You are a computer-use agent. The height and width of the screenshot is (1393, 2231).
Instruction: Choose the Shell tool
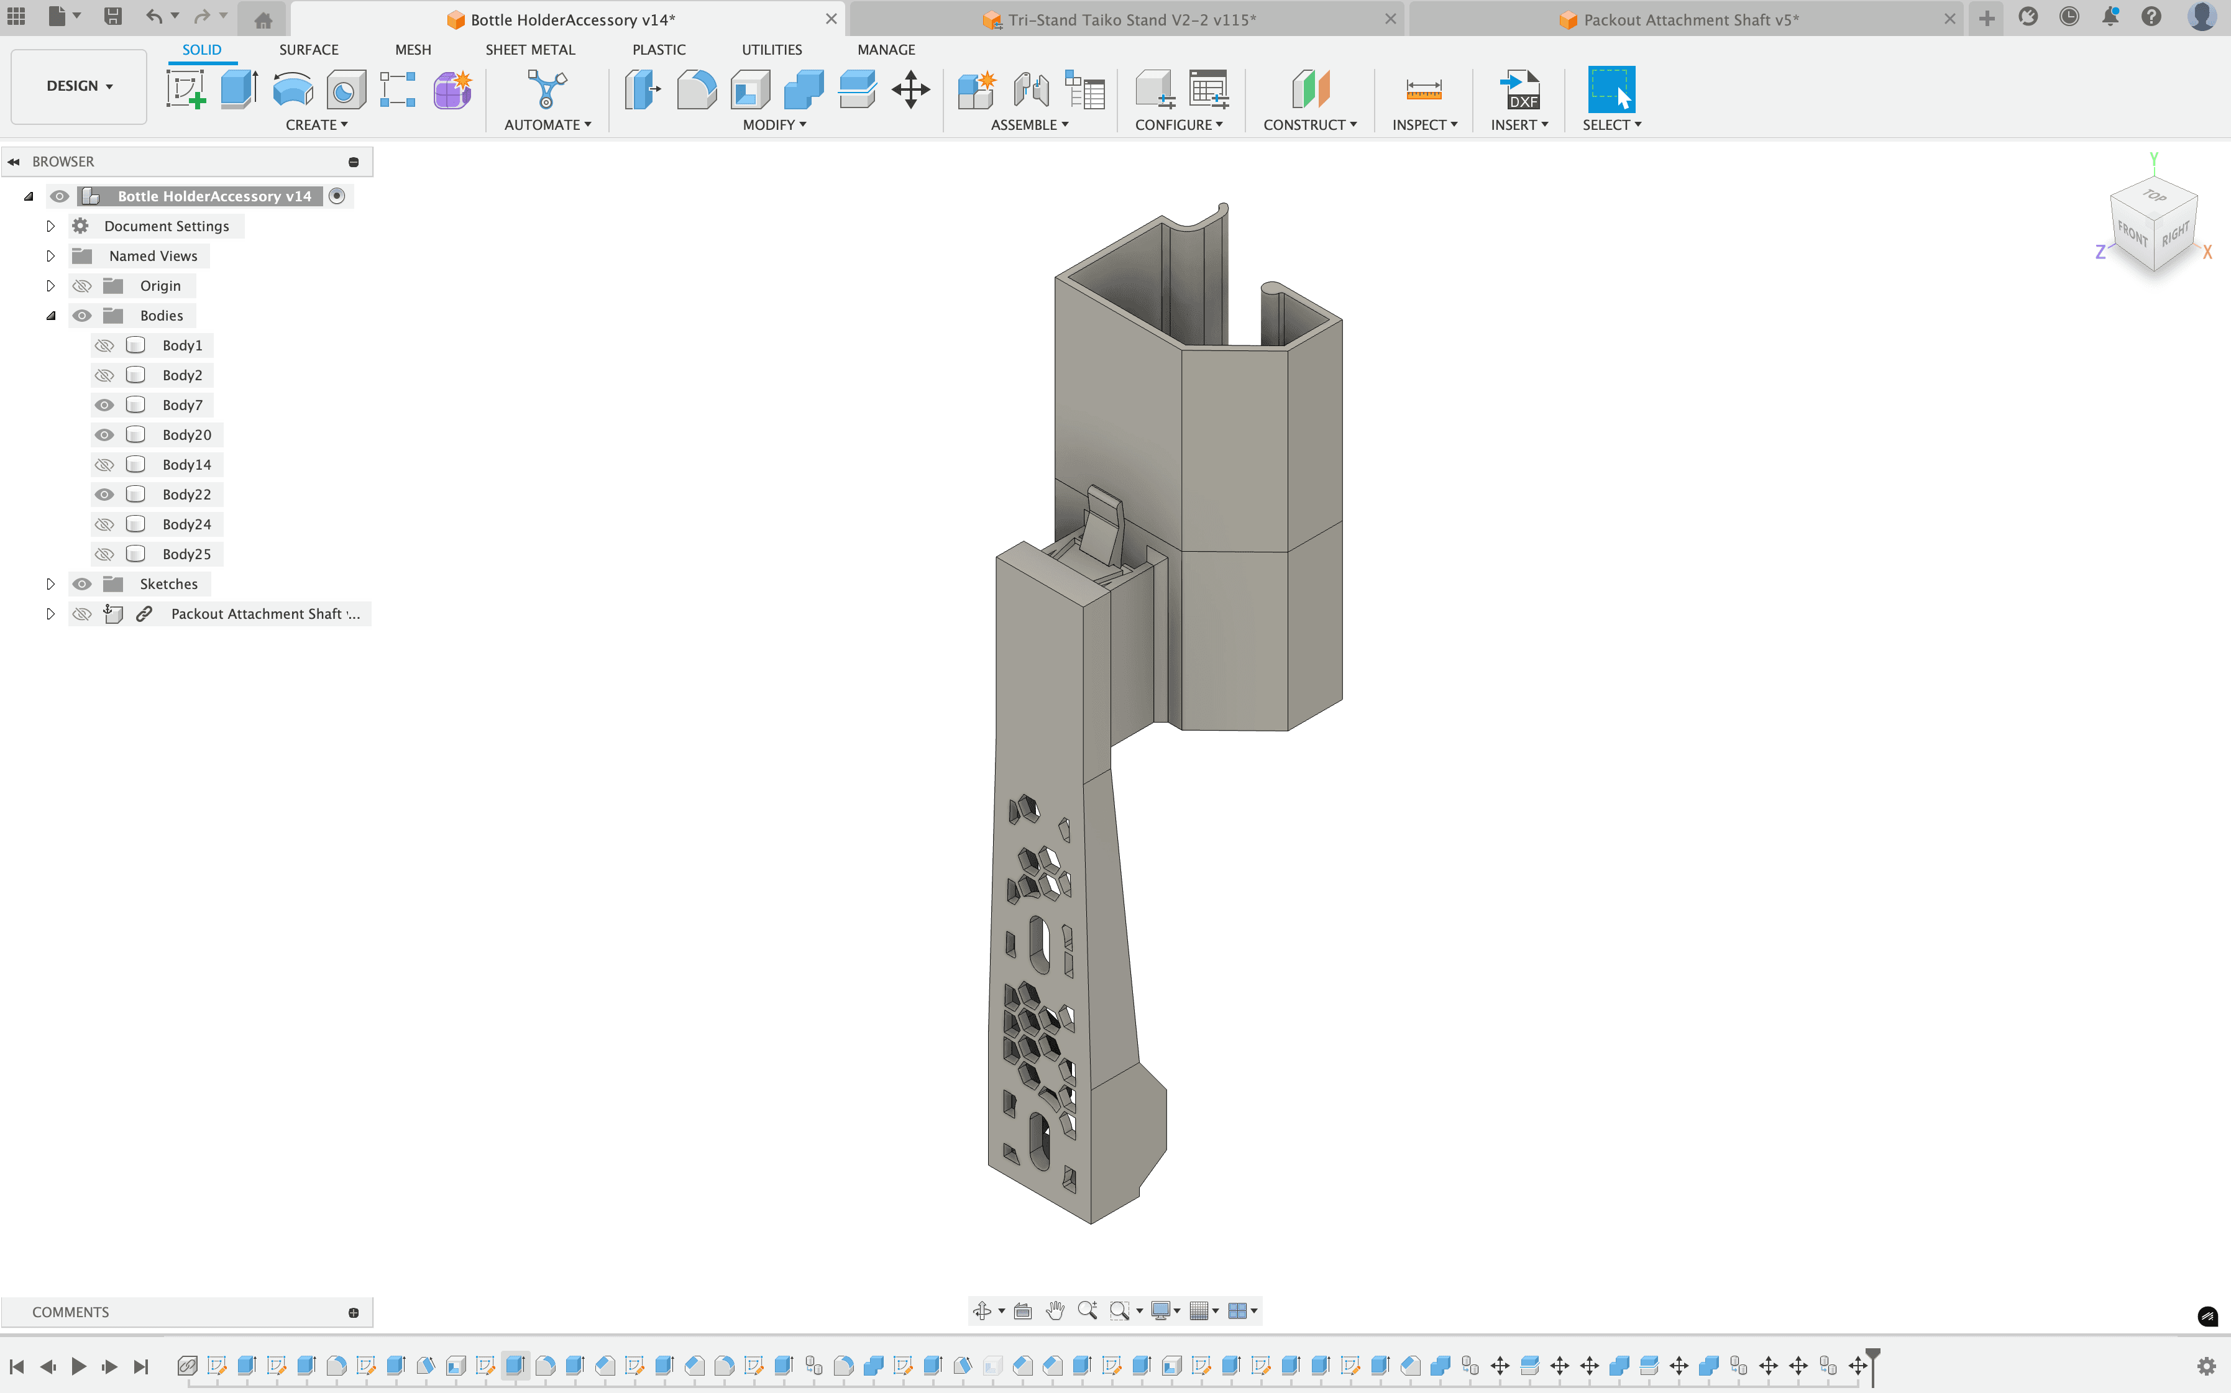pos(750,89)
